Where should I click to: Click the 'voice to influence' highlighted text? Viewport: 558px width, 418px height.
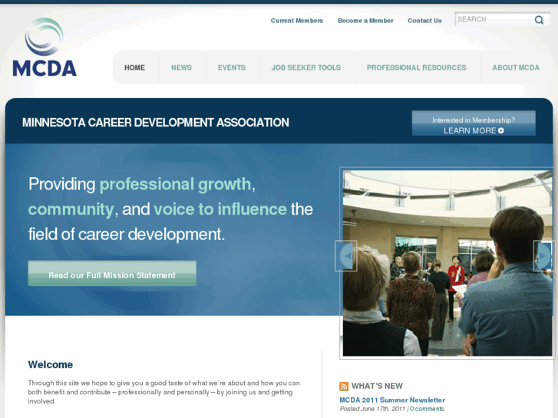[220, 209]
